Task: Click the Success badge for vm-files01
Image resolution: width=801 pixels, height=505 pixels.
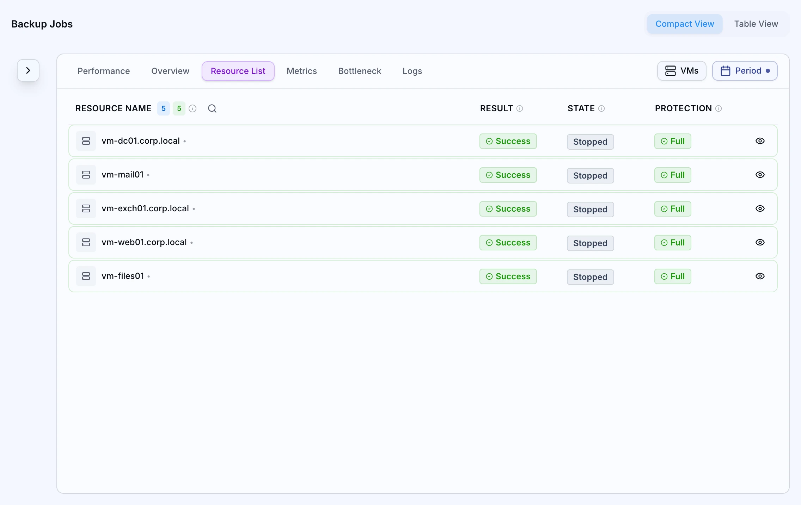Action: pos(508,276)
